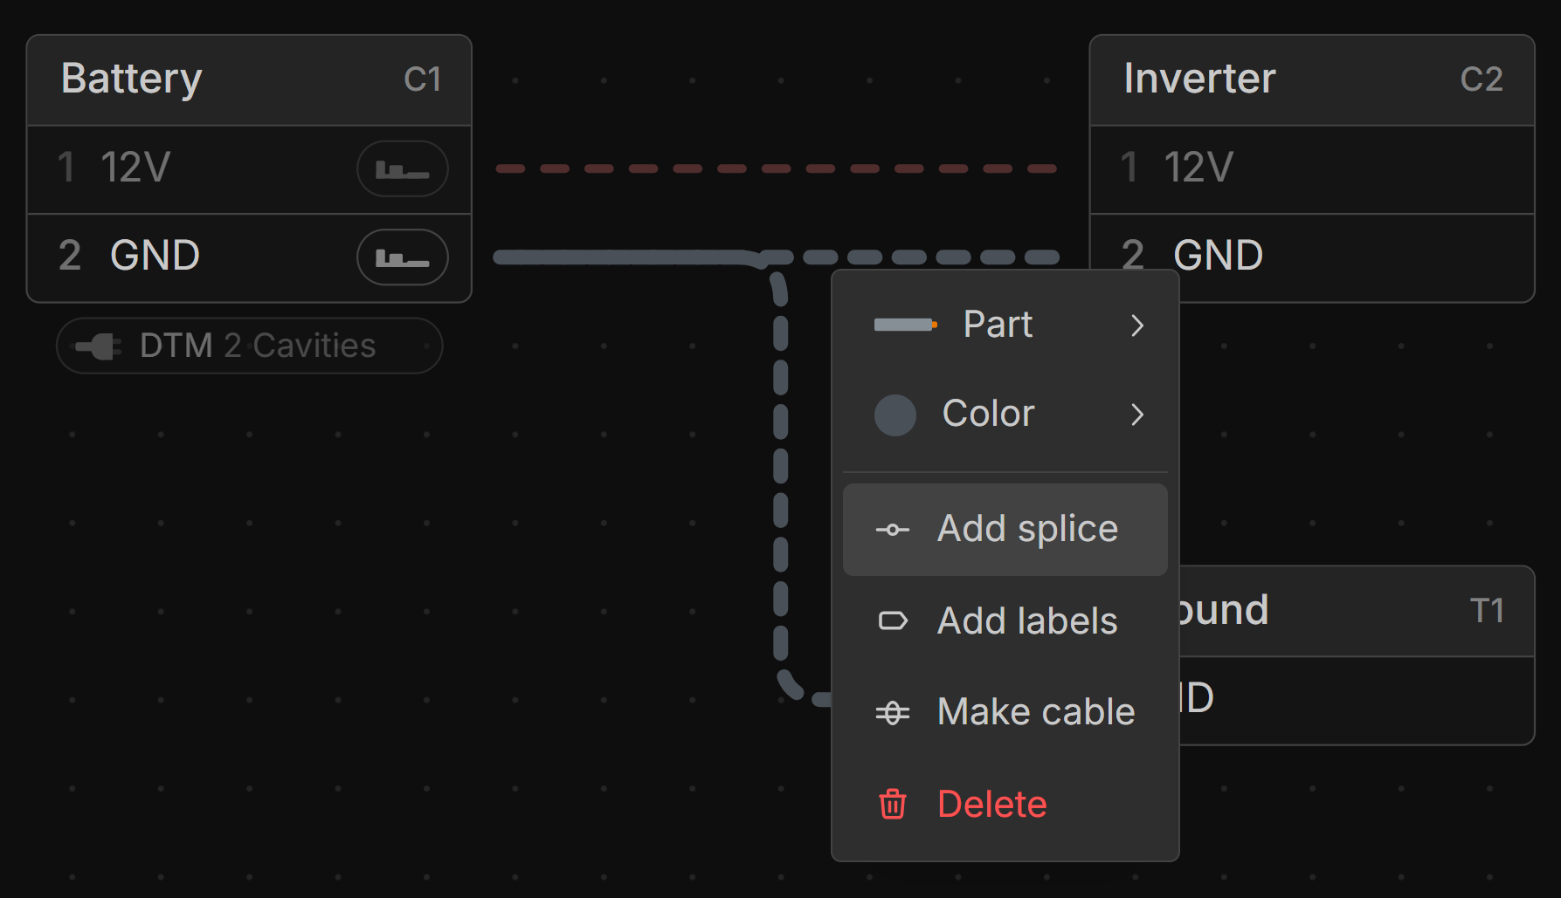Select the red dashed 12V wire

776,168
